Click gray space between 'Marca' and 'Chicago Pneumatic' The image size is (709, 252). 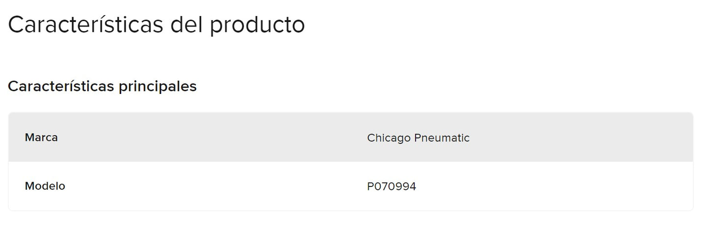point(211,137)
